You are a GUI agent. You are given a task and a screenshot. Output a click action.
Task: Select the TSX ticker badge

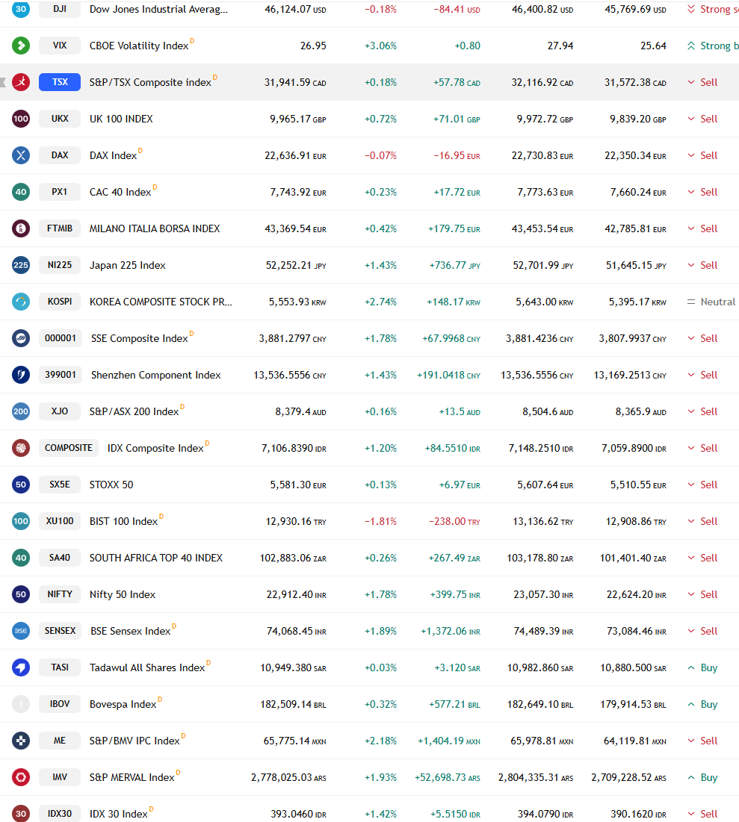pyautogui.click(x=60, y=82)
